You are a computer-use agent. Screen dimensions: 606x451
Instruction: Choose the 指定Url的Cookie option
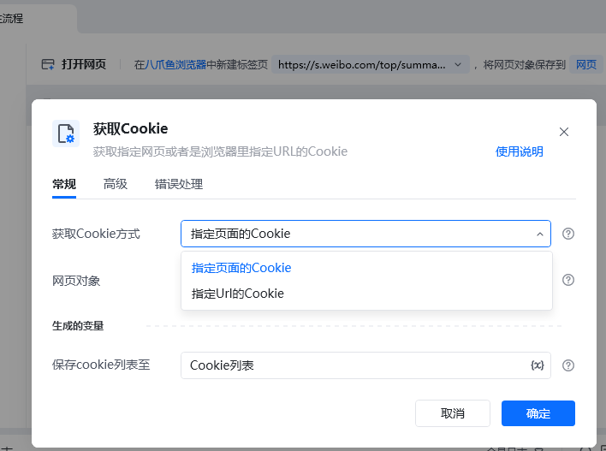pos(238,294)
